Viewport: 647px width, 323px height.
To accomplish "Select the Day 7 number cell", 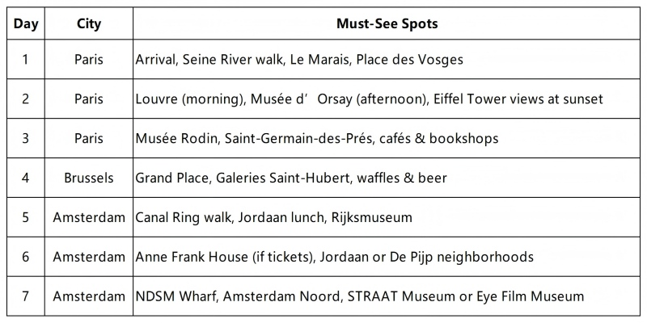I will click(25, 296).
